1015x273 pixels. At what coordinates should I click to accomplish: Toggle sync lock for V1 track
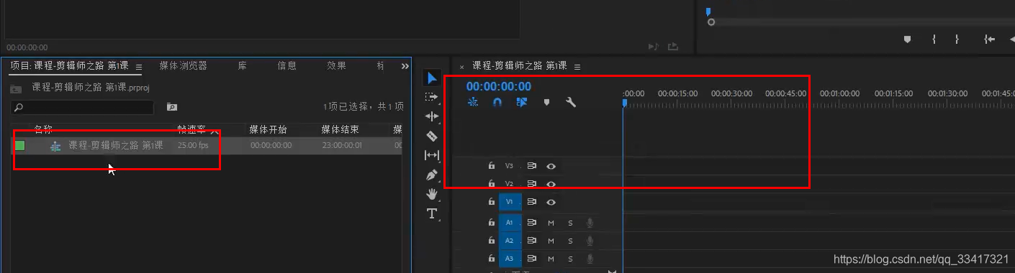(x=532, y=203)
